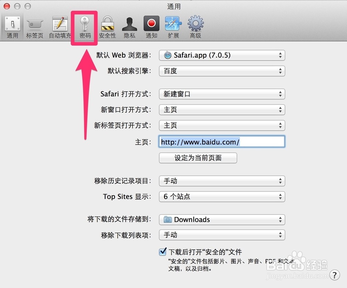Viewport: 347px width, 288px height.
Task: Open the 标签页 (Tabs) preferences icon
Action: (34, 27)
